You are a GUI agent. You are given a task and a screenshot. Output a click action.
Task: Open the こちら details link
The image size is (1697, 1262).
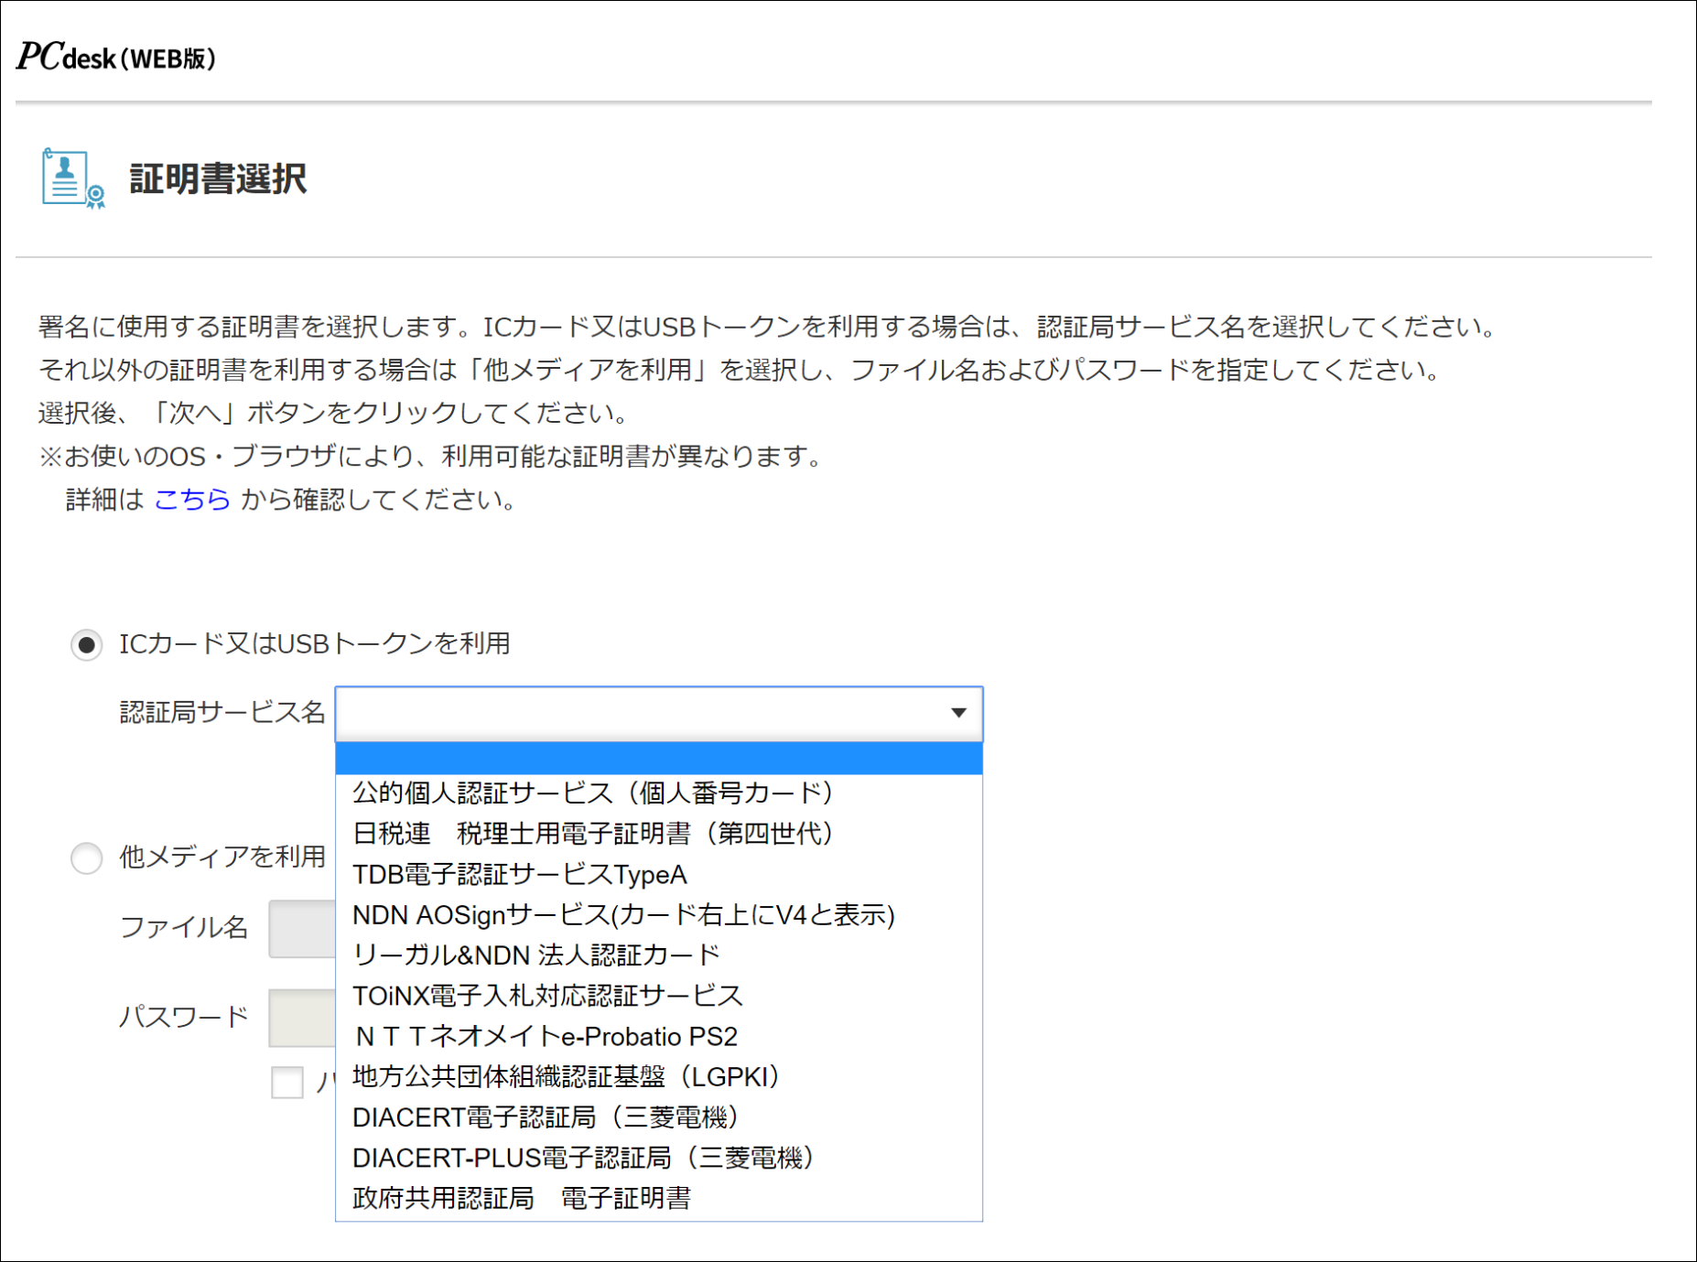point(192,500)
